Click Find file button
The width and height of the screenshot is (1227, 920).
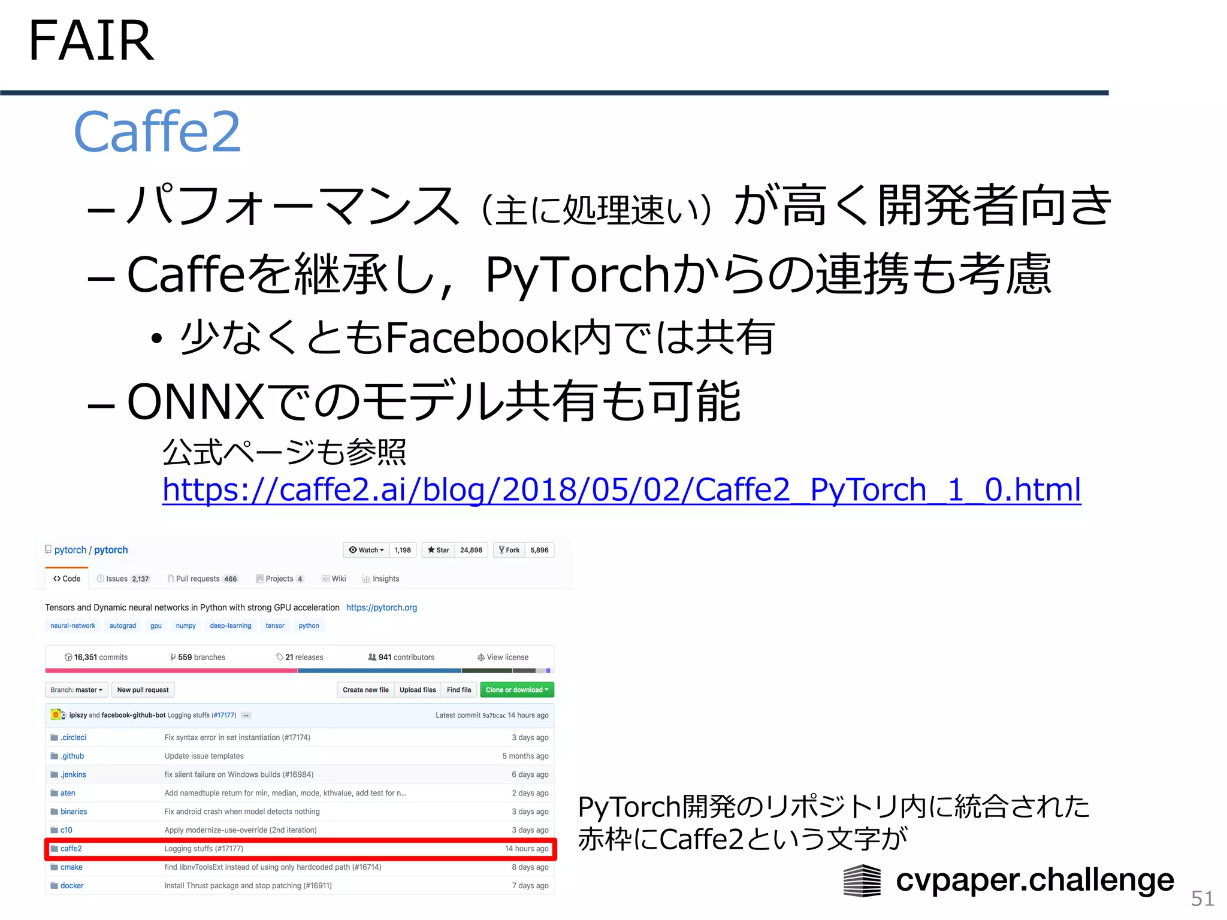pyautogui.click(x=459, y=690)
